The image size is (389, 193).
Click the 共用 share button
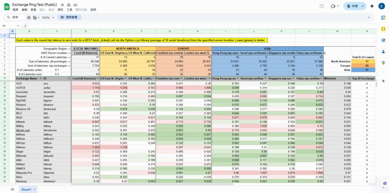click(352, 6)
